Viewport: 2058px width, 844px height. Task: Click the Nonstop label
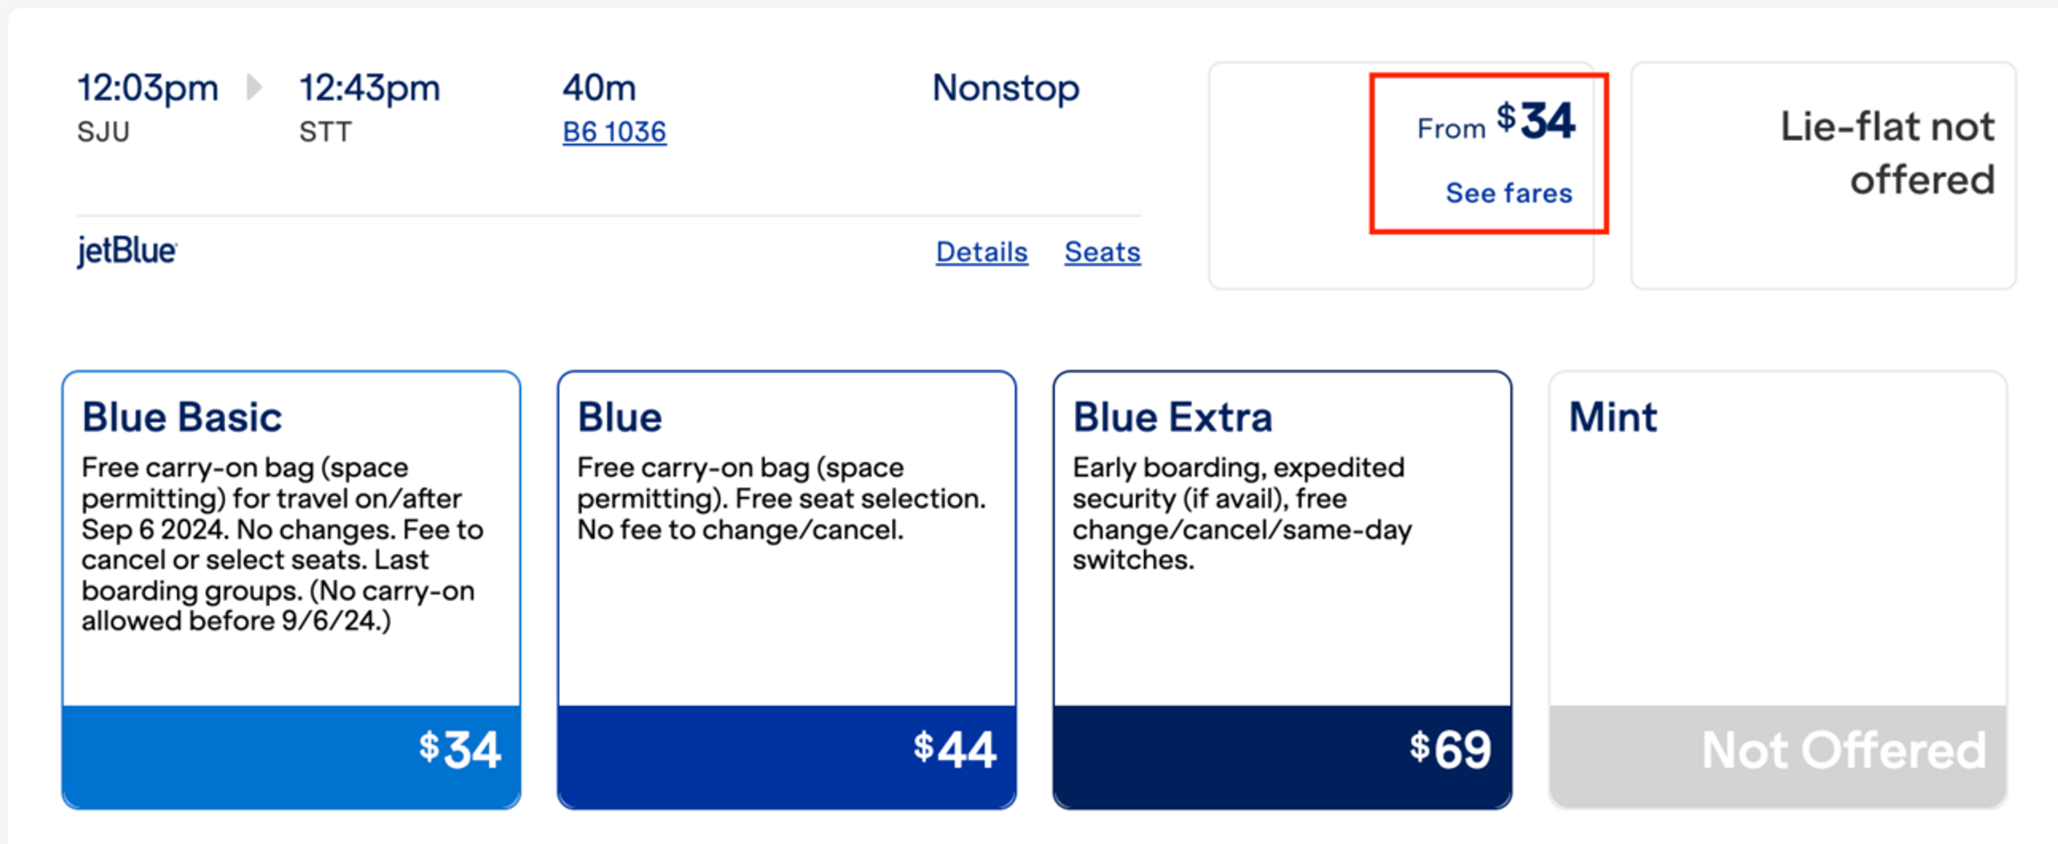[1006, 87]
